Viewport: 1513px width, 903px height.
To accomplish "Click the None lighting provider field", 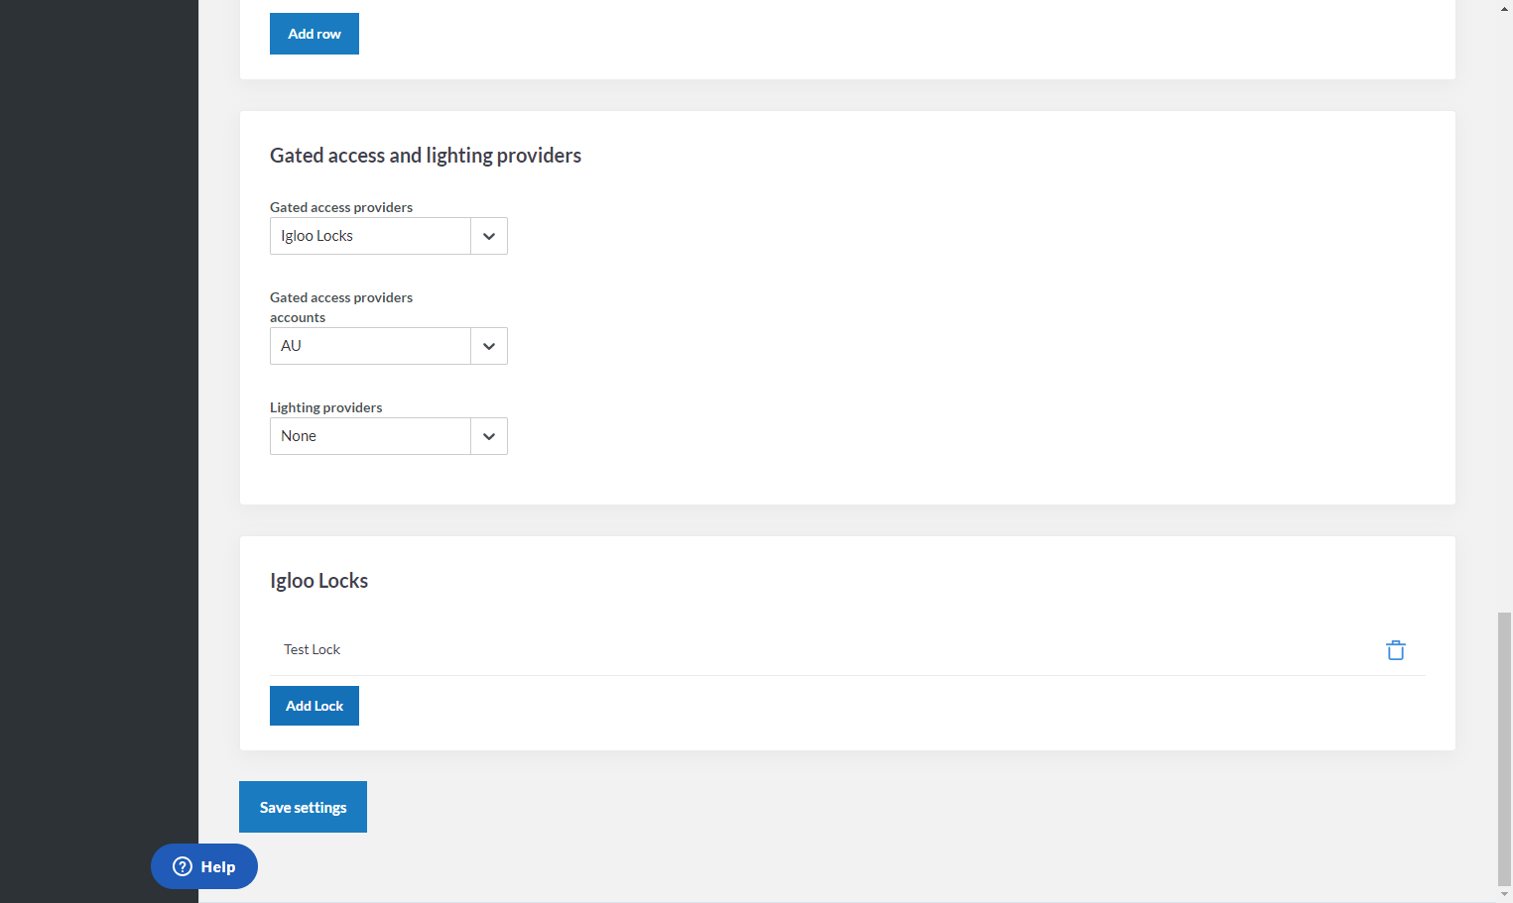I will coord(370,436).
